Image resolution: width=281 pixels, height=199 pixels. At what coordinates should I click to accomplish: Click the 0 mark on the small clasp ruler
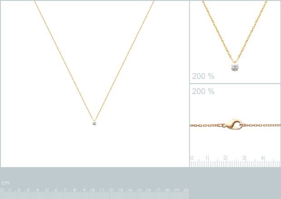[192, 158]
